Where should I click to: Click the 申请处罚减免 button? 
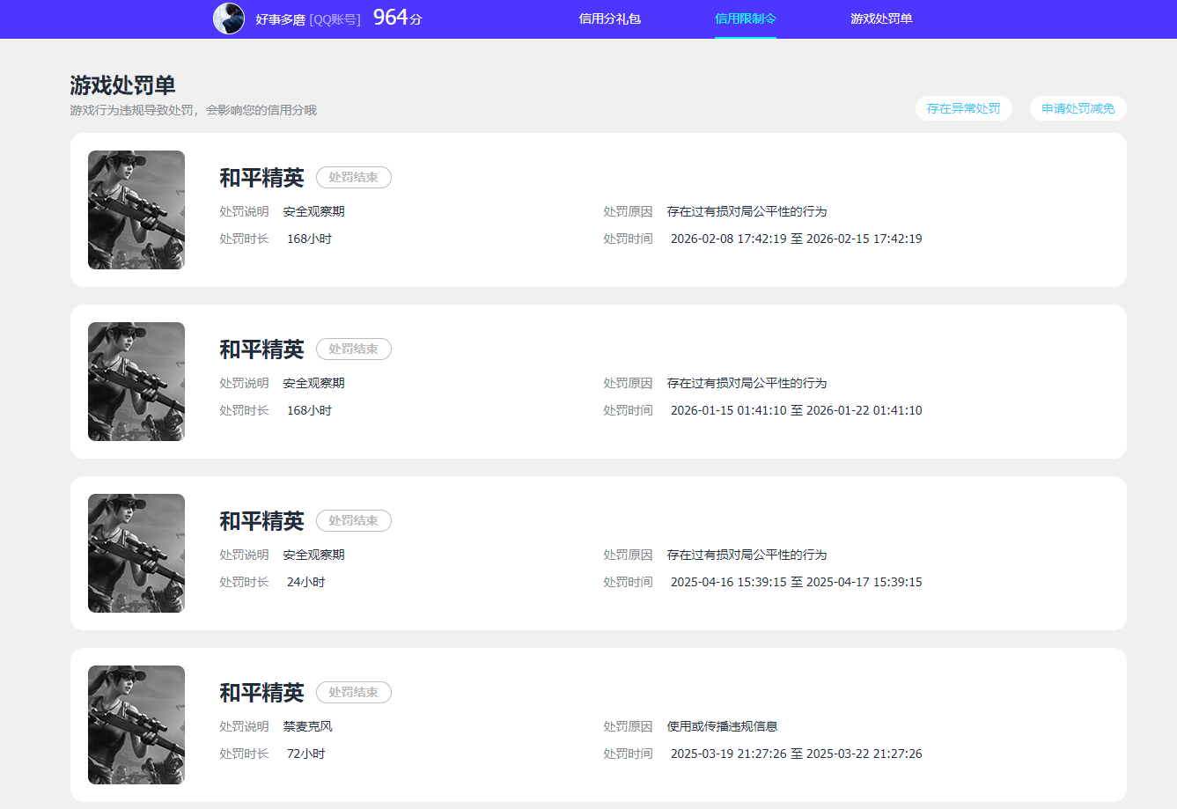coord(1078,107)
